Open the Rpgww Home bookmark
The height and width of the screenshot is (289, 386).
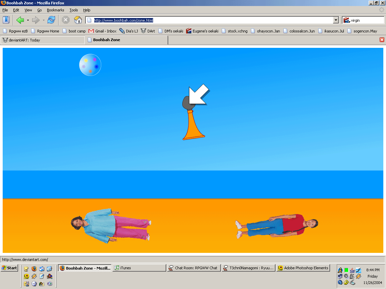coord(45,31)
